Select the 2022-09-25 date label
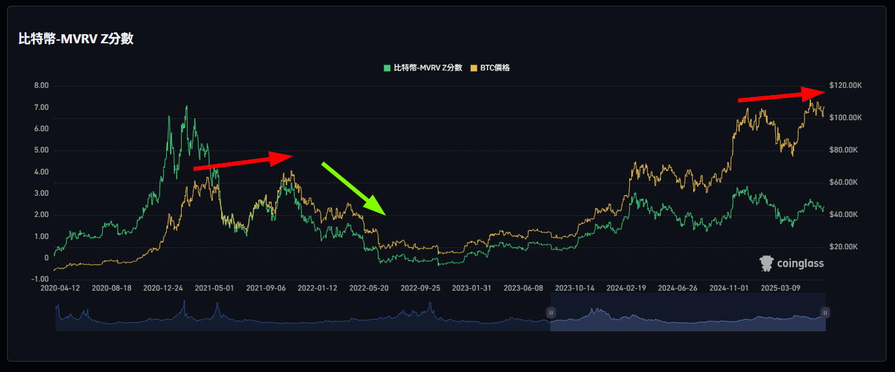This screenshot has height=372, width=895. (x=420, y=287)
